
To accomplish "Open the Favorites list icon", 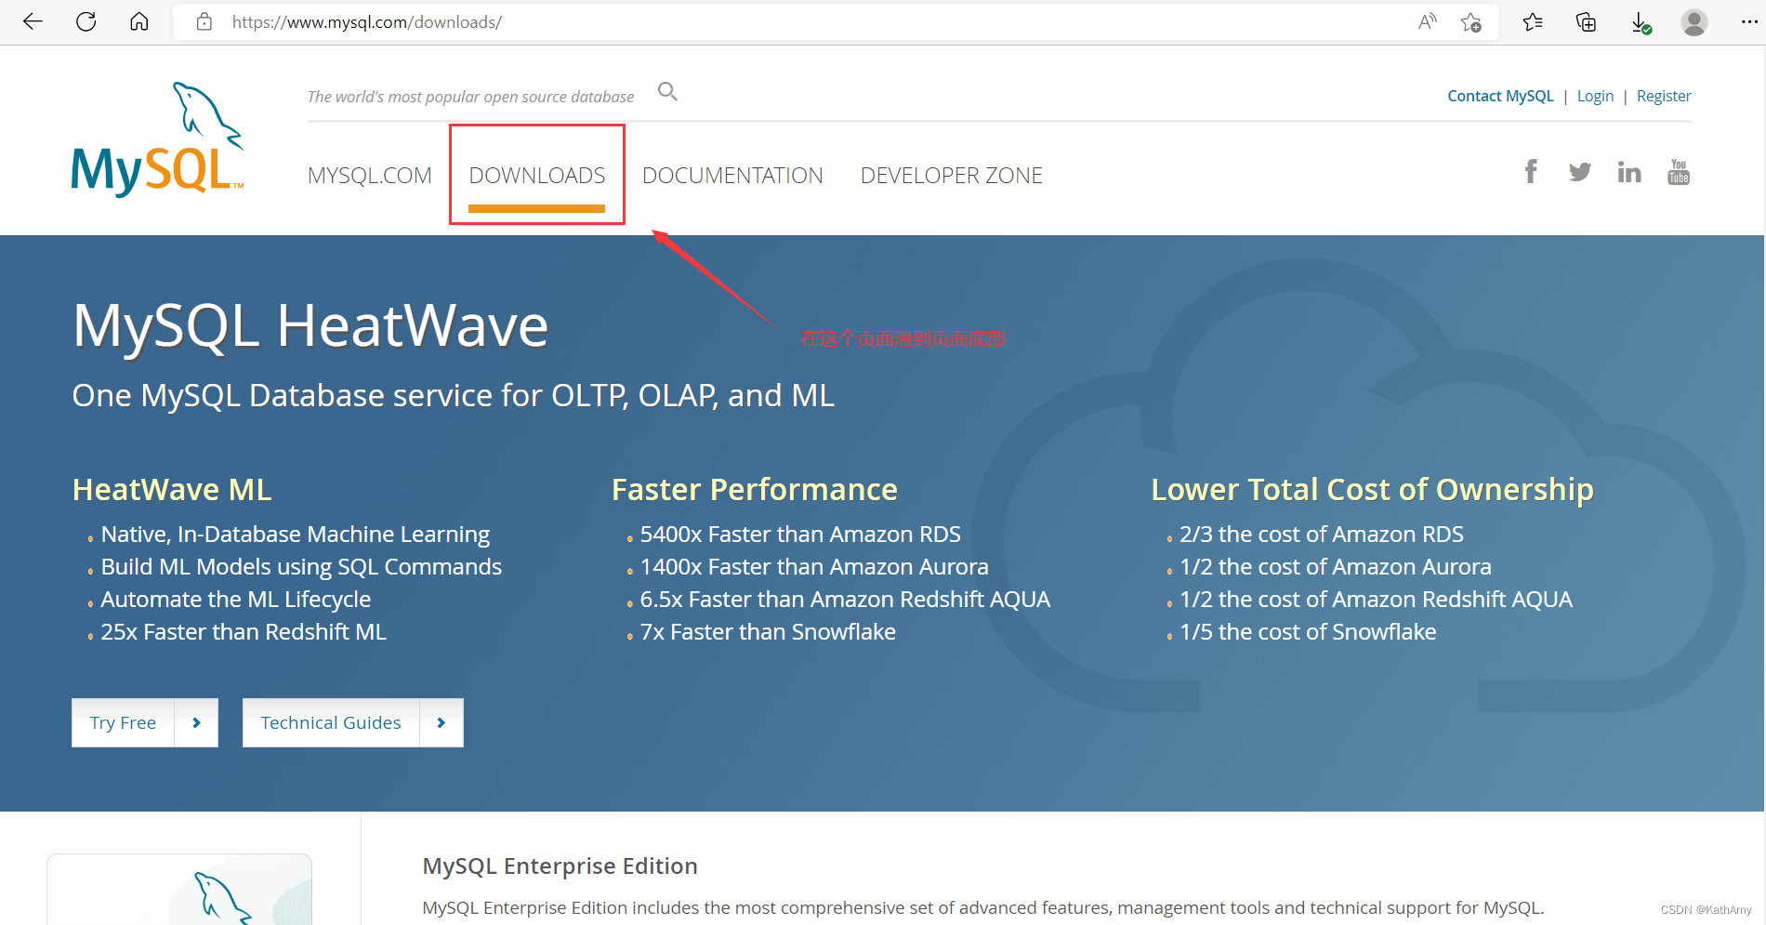I will point(1533,21).
